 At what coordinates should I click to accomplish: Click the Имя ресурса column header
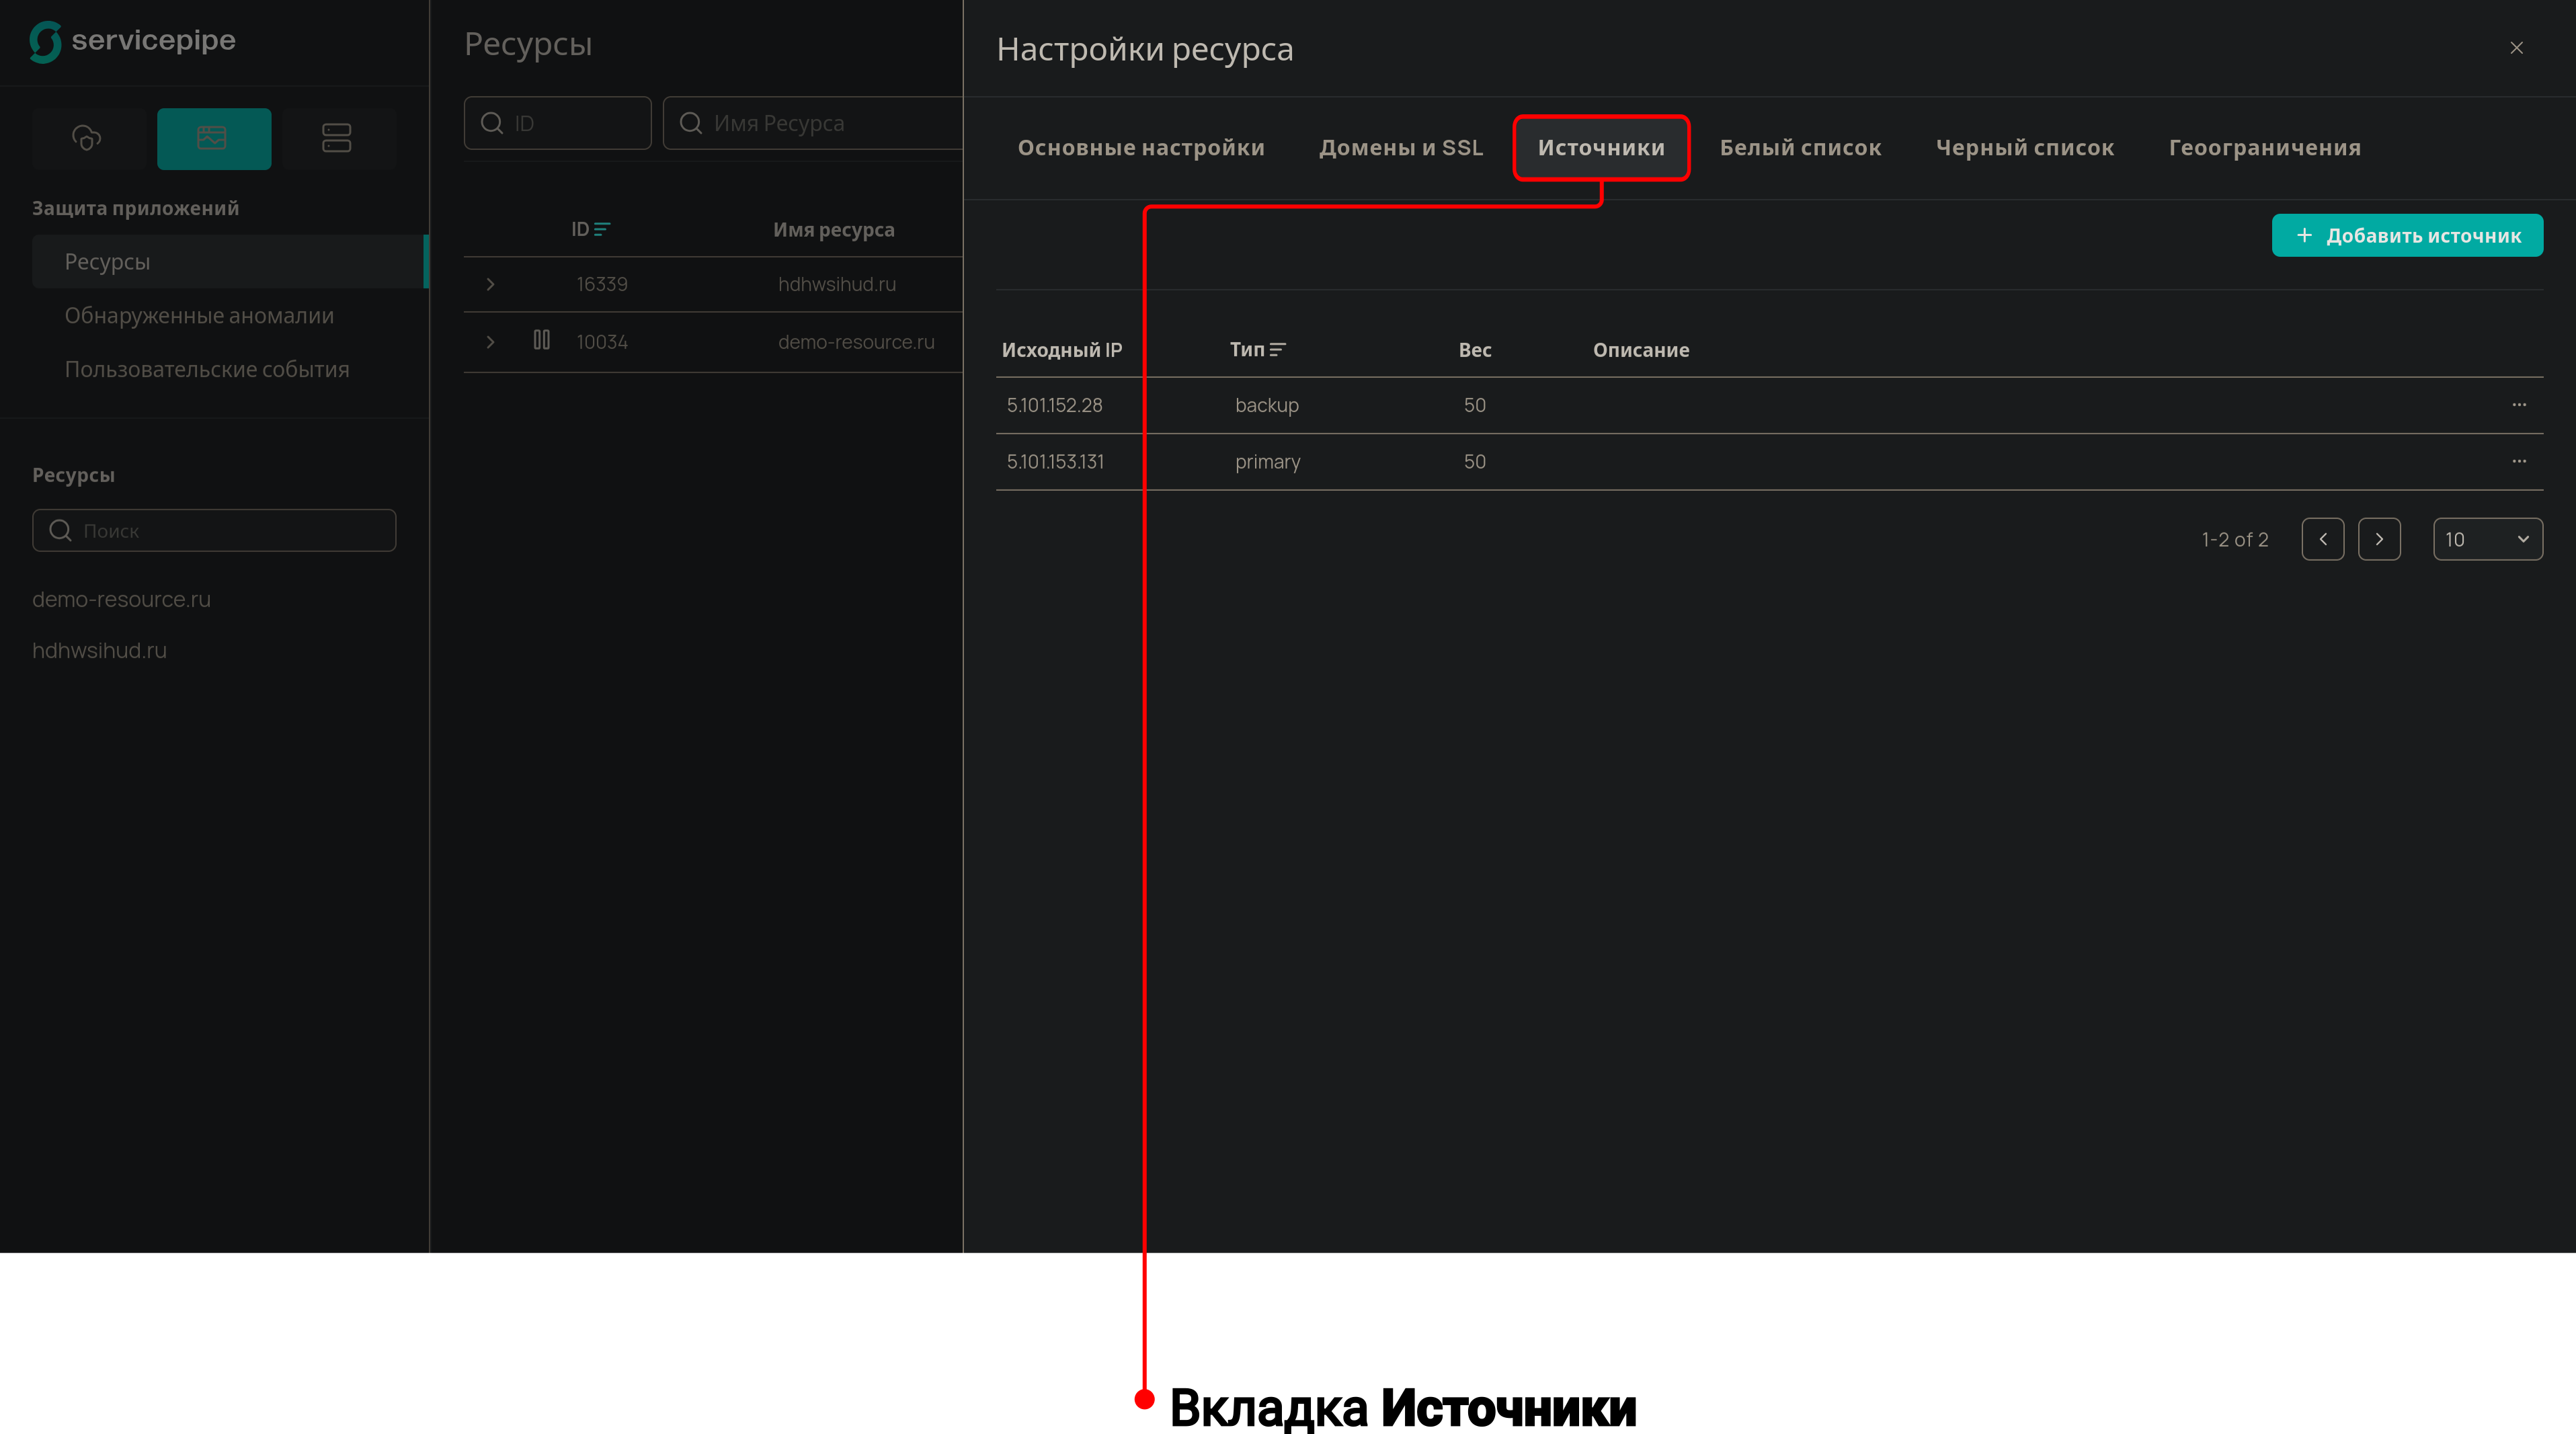(x=833, y=230)
